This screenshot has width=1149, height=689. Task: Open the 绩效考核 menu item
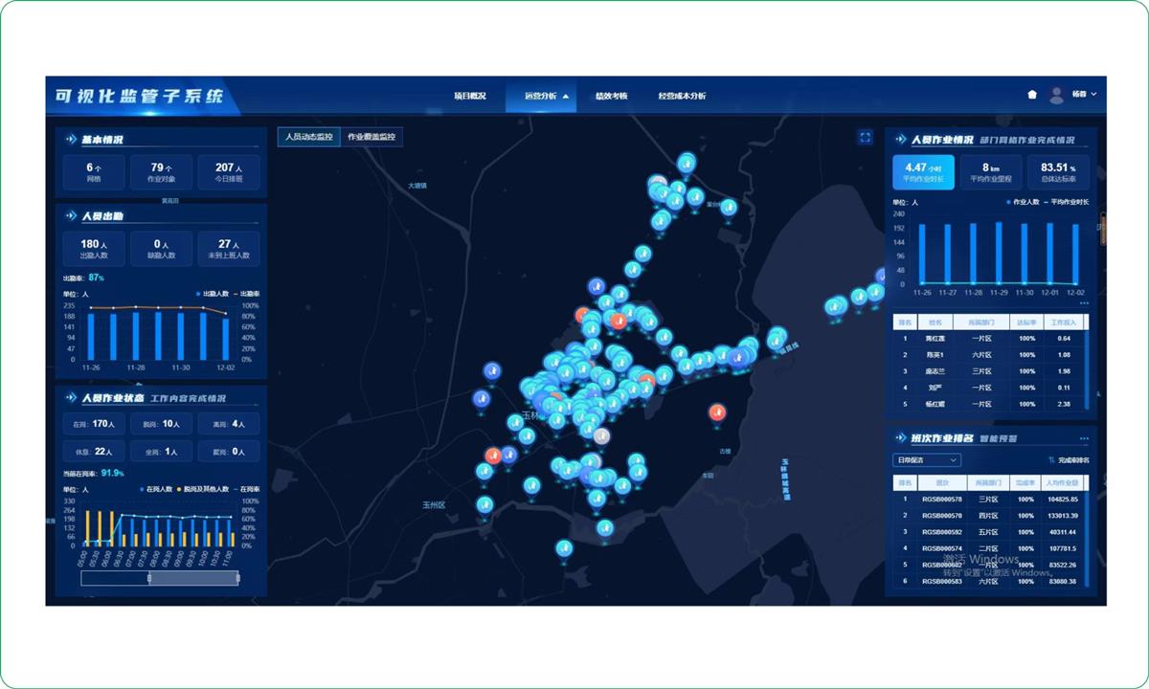coord(611,96)
